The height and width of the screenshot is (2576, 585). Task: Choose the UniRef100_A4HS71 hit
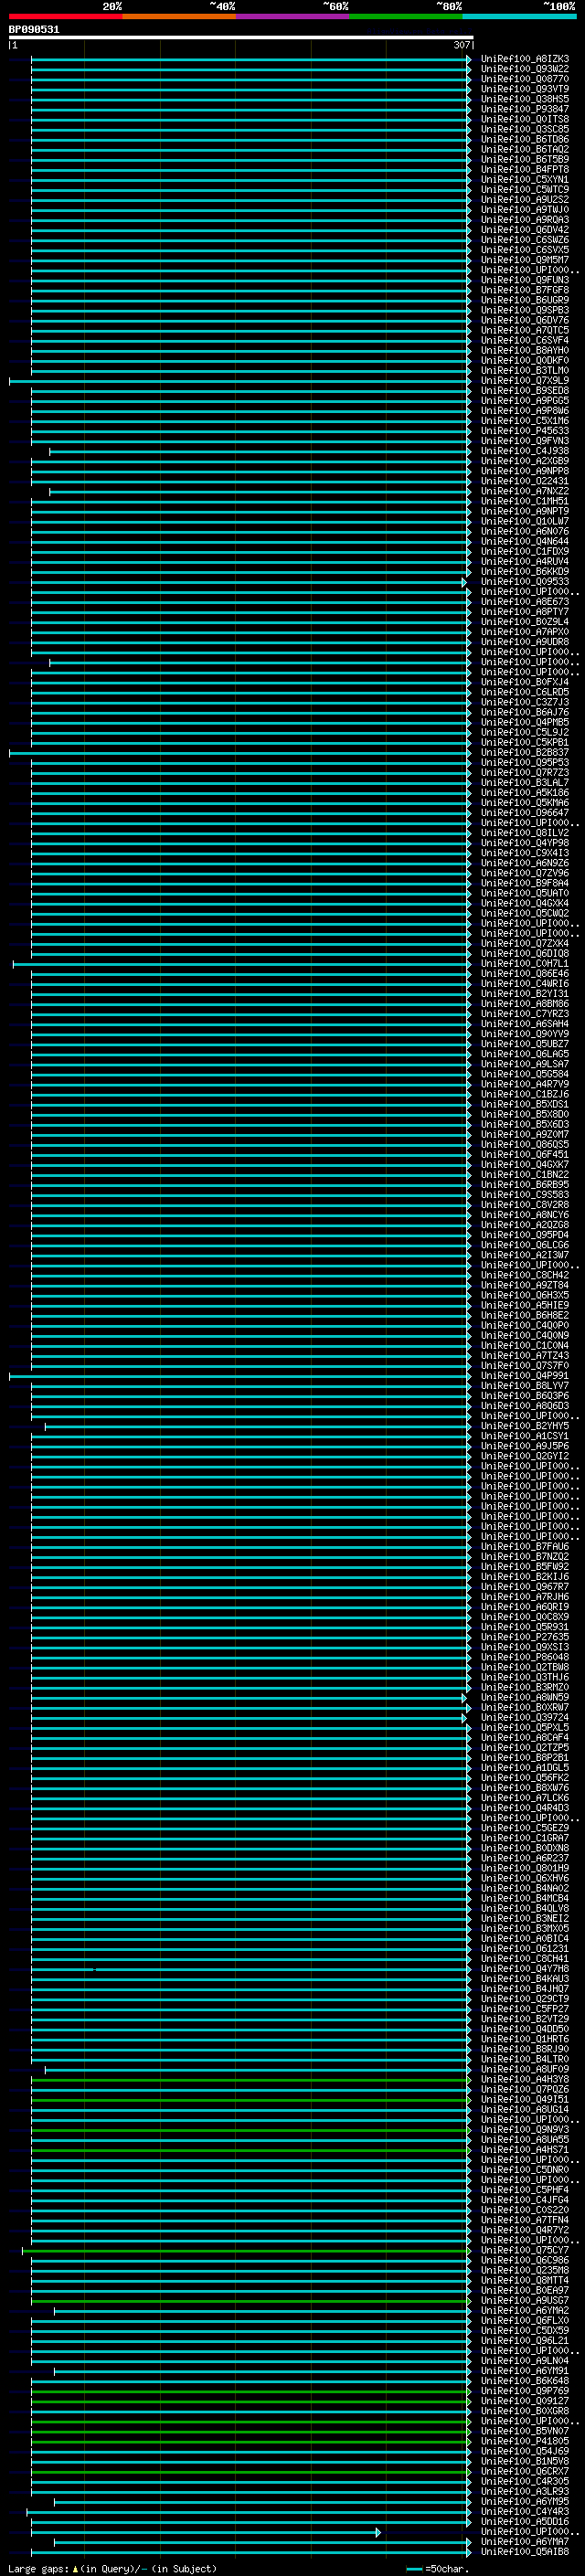coord(524,2150)
